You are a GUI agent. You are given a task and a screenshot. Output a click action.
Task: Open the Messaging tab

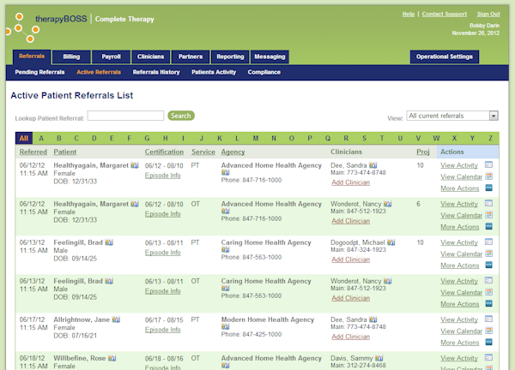(270, 57)
